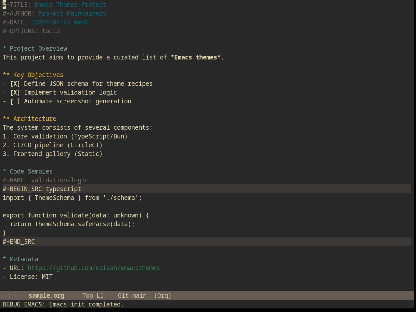Toggle the checked 'Implement validation logic' checkbox
Viewport: 416px width, 312px height.
click(15, 93)
